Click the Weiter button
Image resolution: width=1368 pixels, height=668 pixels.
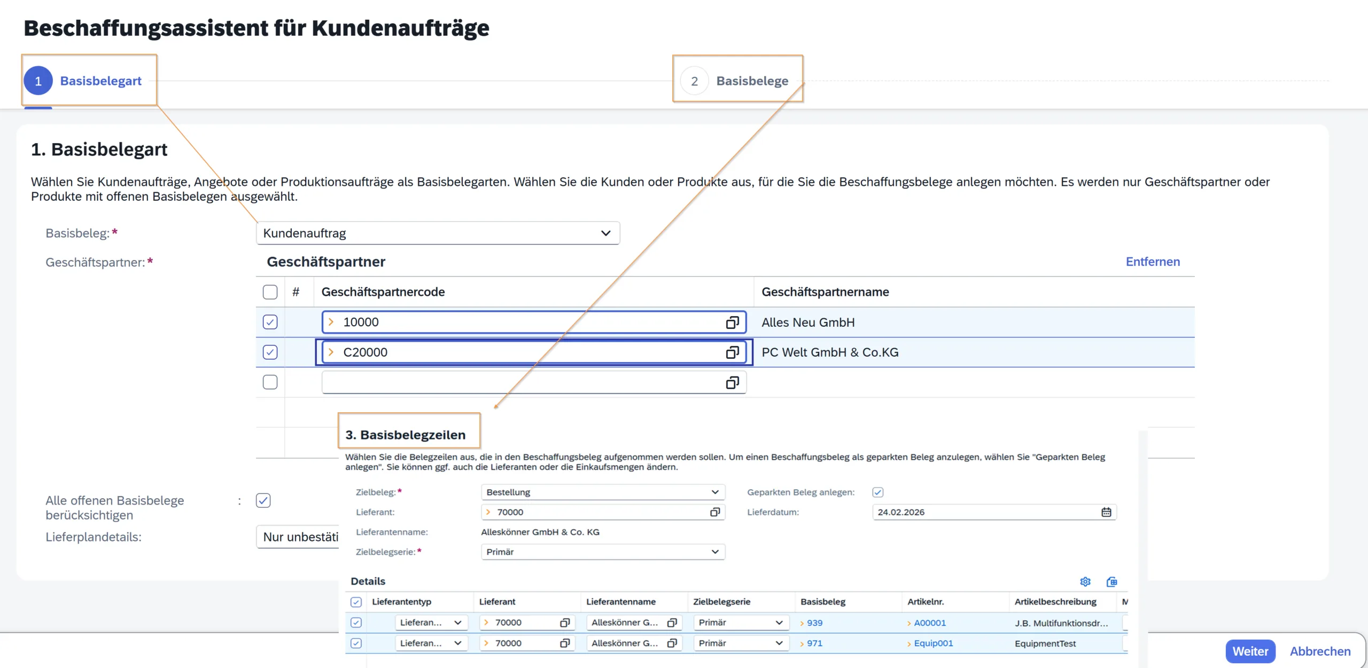(x=1250, y=651)
